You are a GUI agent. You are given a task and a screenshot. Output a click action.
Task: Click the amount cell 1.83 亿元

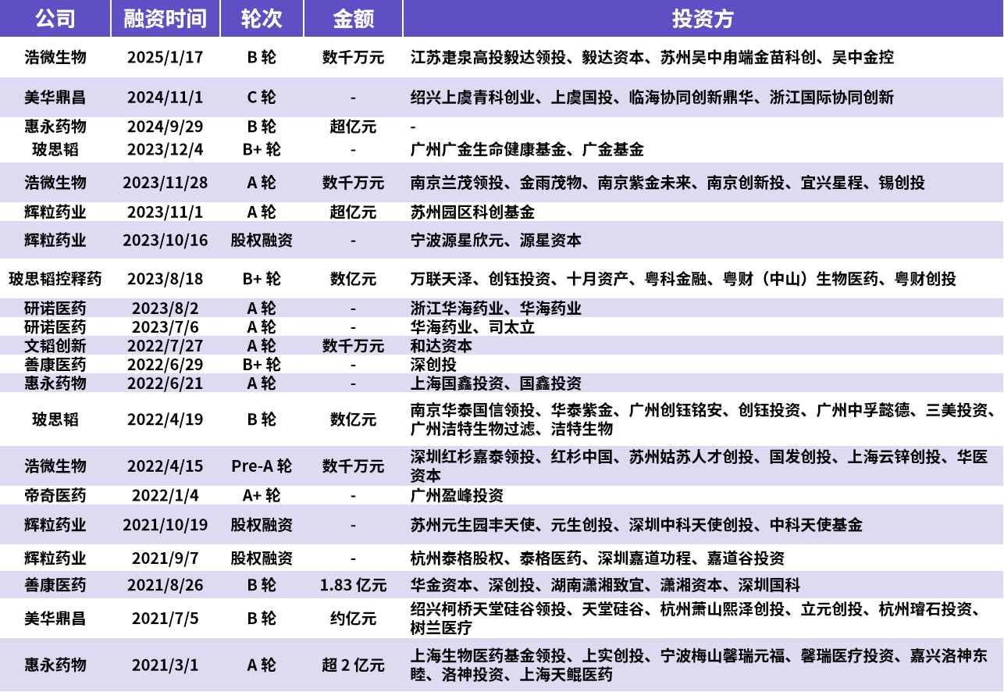click(353, 585)
